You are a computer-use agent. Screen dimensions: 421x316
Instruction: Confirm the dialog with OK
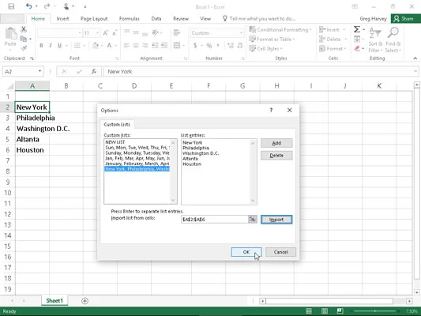(246, 252)
